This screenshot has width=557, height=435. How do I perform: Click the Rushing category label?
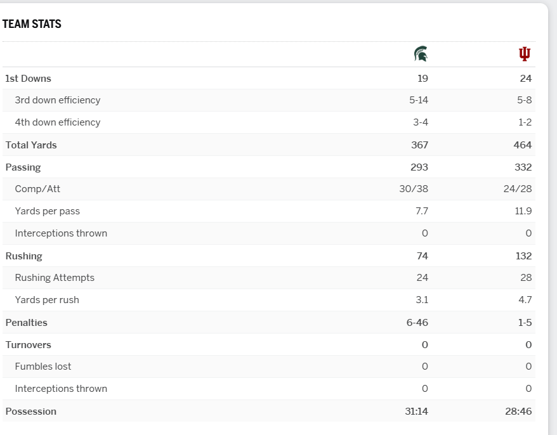point(23,256)
